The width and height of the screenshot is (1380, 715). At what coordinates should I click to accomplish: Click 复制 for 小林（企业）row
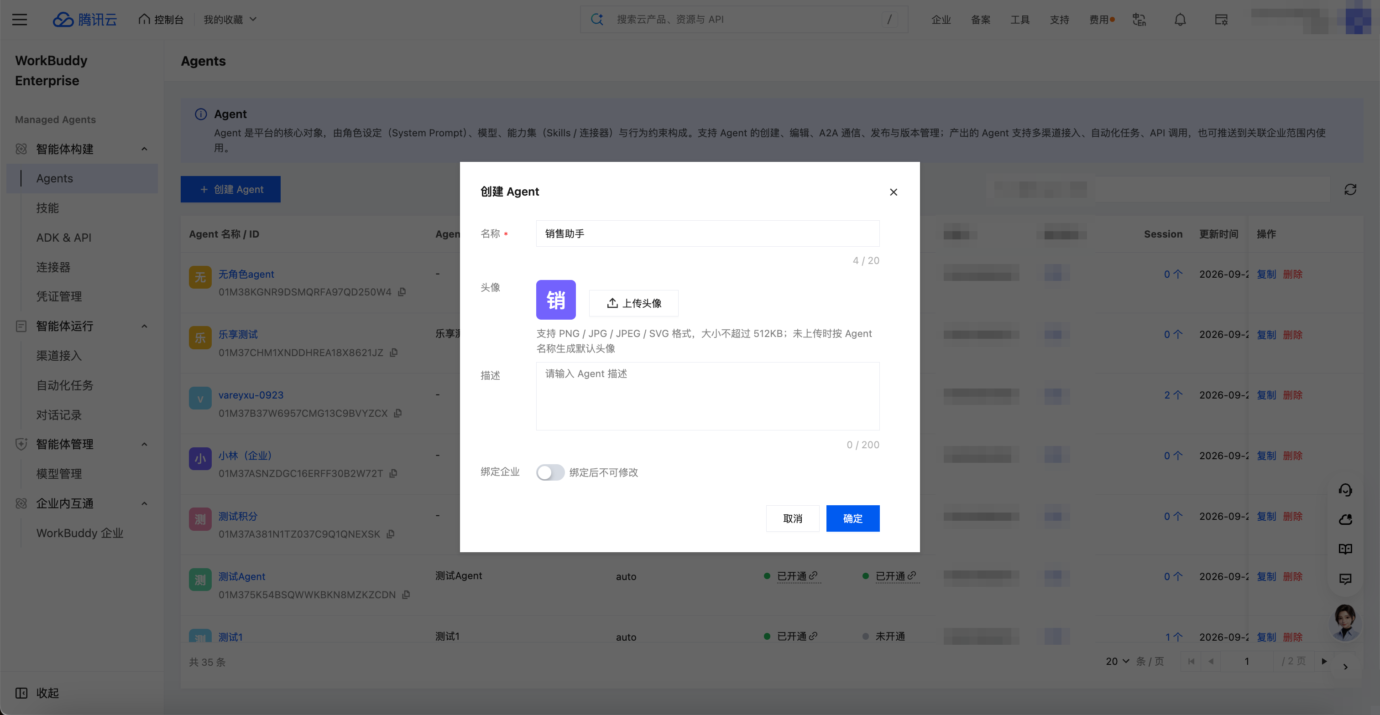[x=1266, y=456]
